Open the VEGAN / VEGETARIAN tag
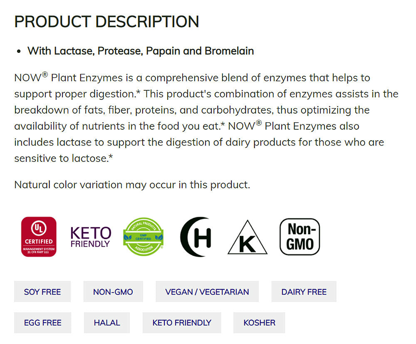The width and height of the screenshot is (416, 344). point(207,292)
